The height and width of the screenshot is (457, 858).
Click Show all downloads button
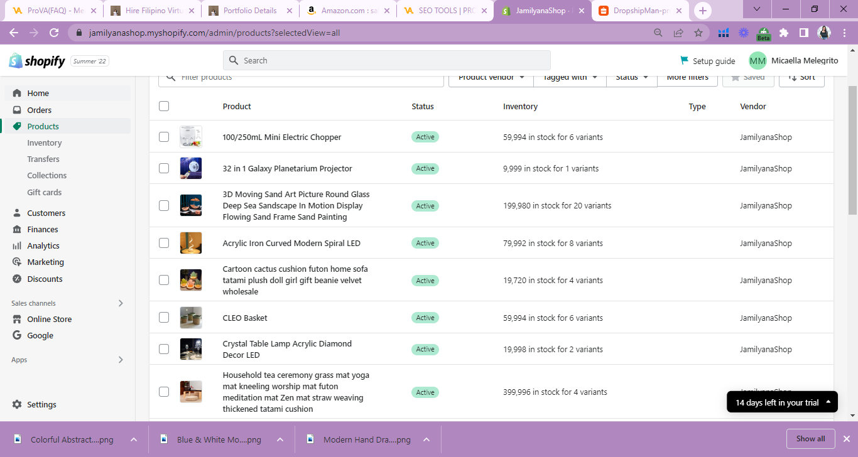[x=810, y=439]
